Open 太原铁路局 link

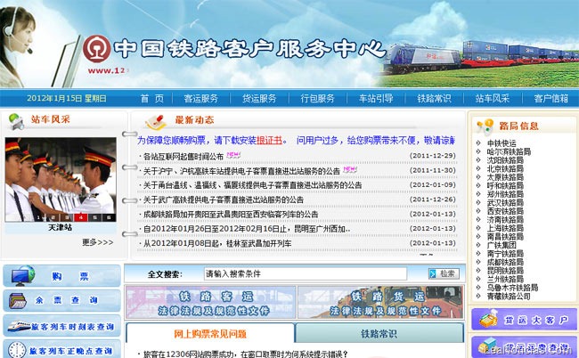coord(505,177)
